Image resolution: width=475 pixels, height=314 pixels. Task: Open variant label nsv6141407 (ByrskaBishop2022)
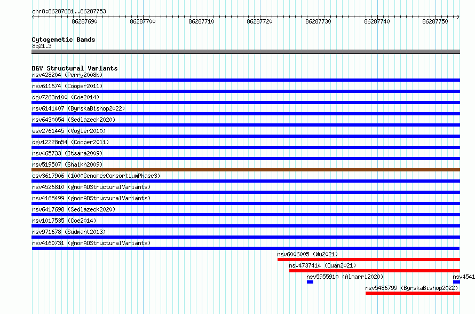point(78,108)
